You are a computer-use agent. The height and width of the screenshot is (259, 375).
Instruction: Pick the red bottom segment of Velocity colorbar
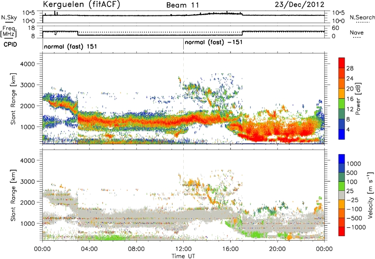pyautogui.click(x=342, y=231)
